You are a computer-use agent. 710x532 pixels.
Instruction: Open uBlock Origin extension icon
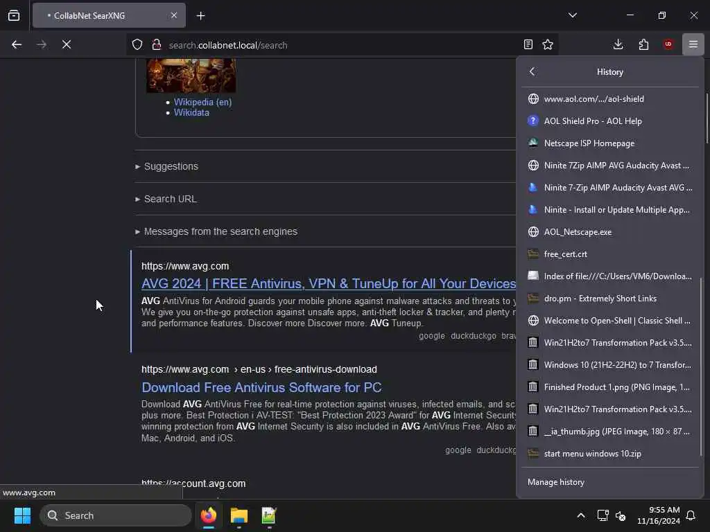pos(668,44)
